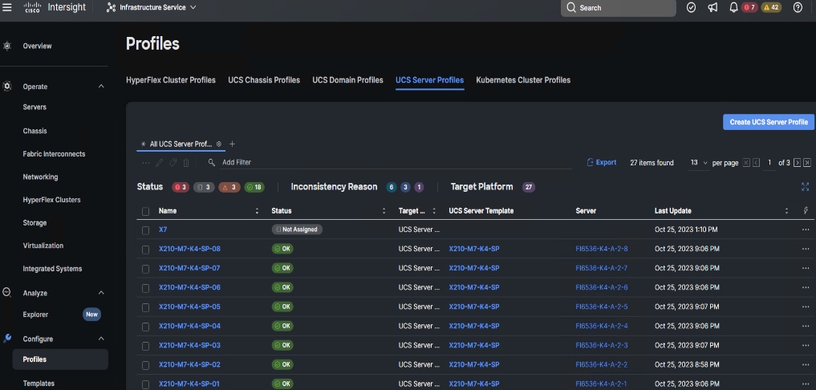This screenshot has height=390, width=816.
Task: Filter by OK status badge showing 18
Action: tap(254, 187)
